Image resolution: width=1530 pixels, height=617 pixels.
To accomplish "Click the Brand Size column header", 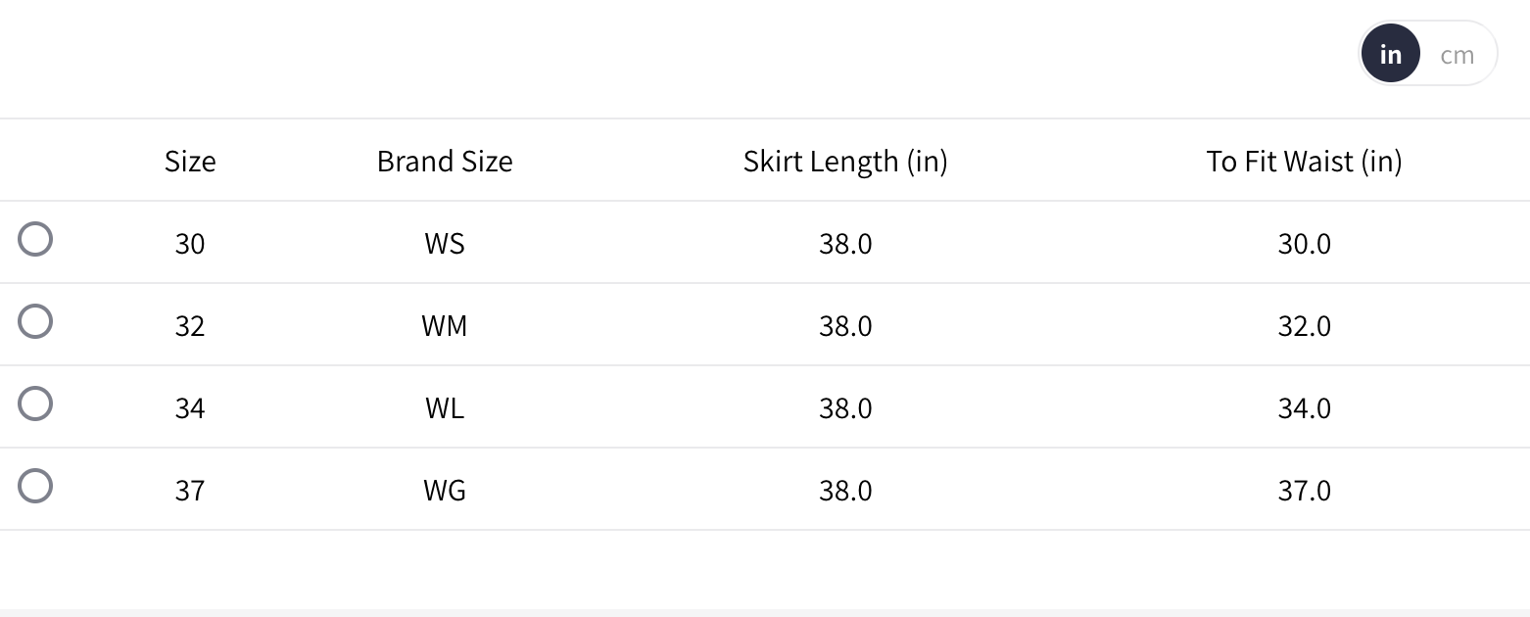I will 445,162.
